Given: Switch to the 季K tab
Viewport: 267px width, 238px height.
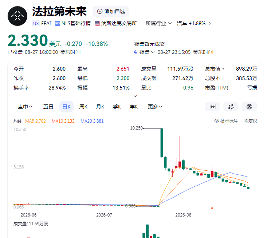Looking at the screenshot, I should point(117,107).
